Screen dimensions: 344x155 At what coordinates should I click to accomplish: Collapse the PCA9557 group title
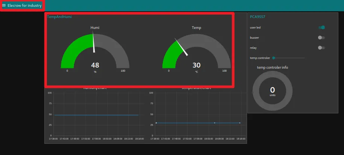coord(258,17)
